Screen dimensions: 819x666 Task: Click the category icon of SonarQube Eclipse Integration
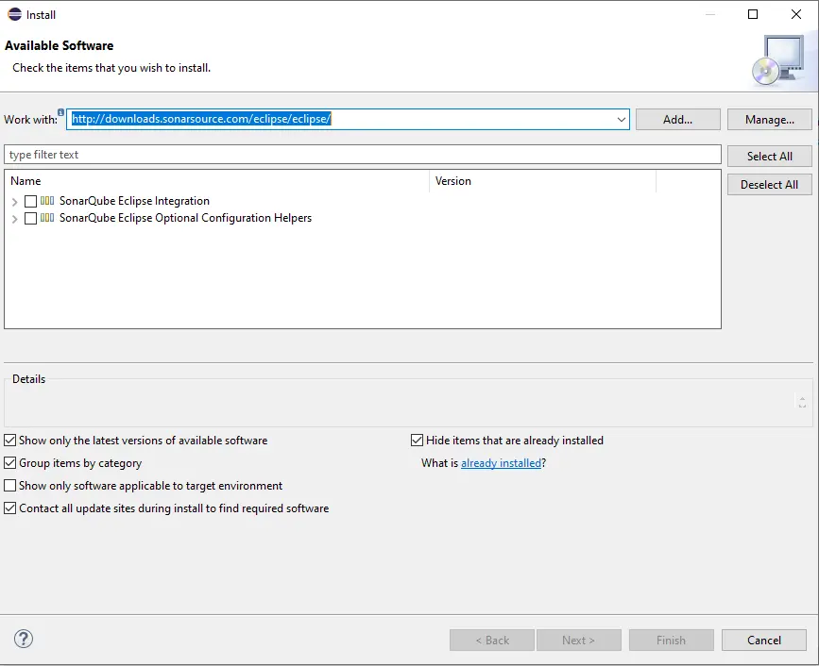(47, 201)
